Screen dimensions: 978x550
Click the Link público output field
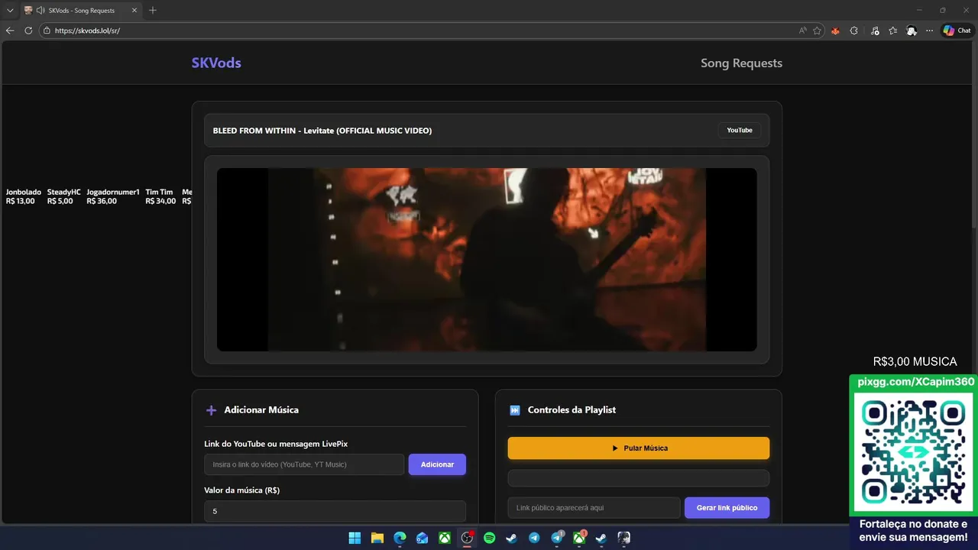594,508
